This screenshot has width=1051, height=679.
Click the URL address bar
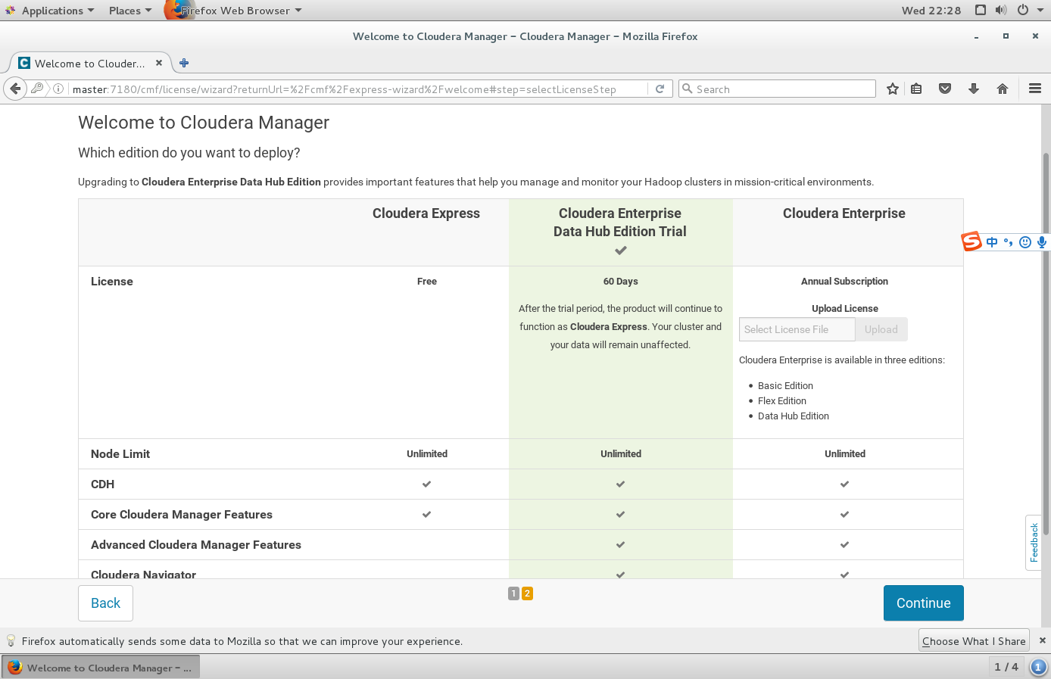359,89
